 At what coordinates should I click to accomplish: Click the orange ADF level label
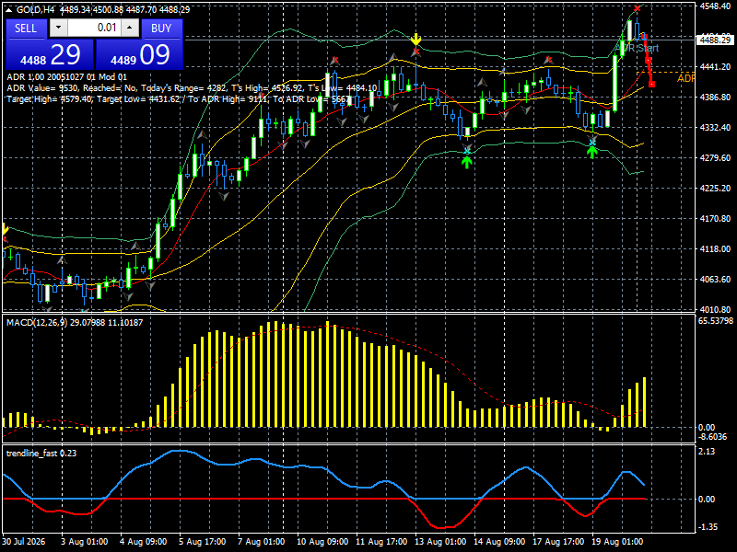point(685,78)
